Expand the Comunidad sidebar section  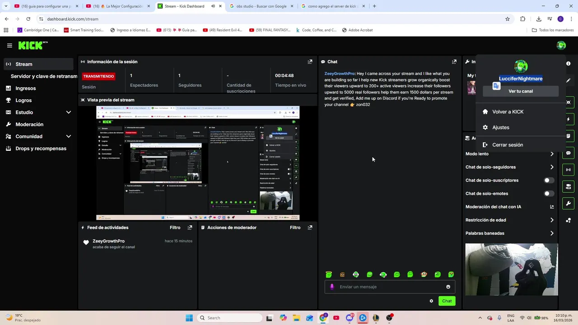tap(69, 136)
